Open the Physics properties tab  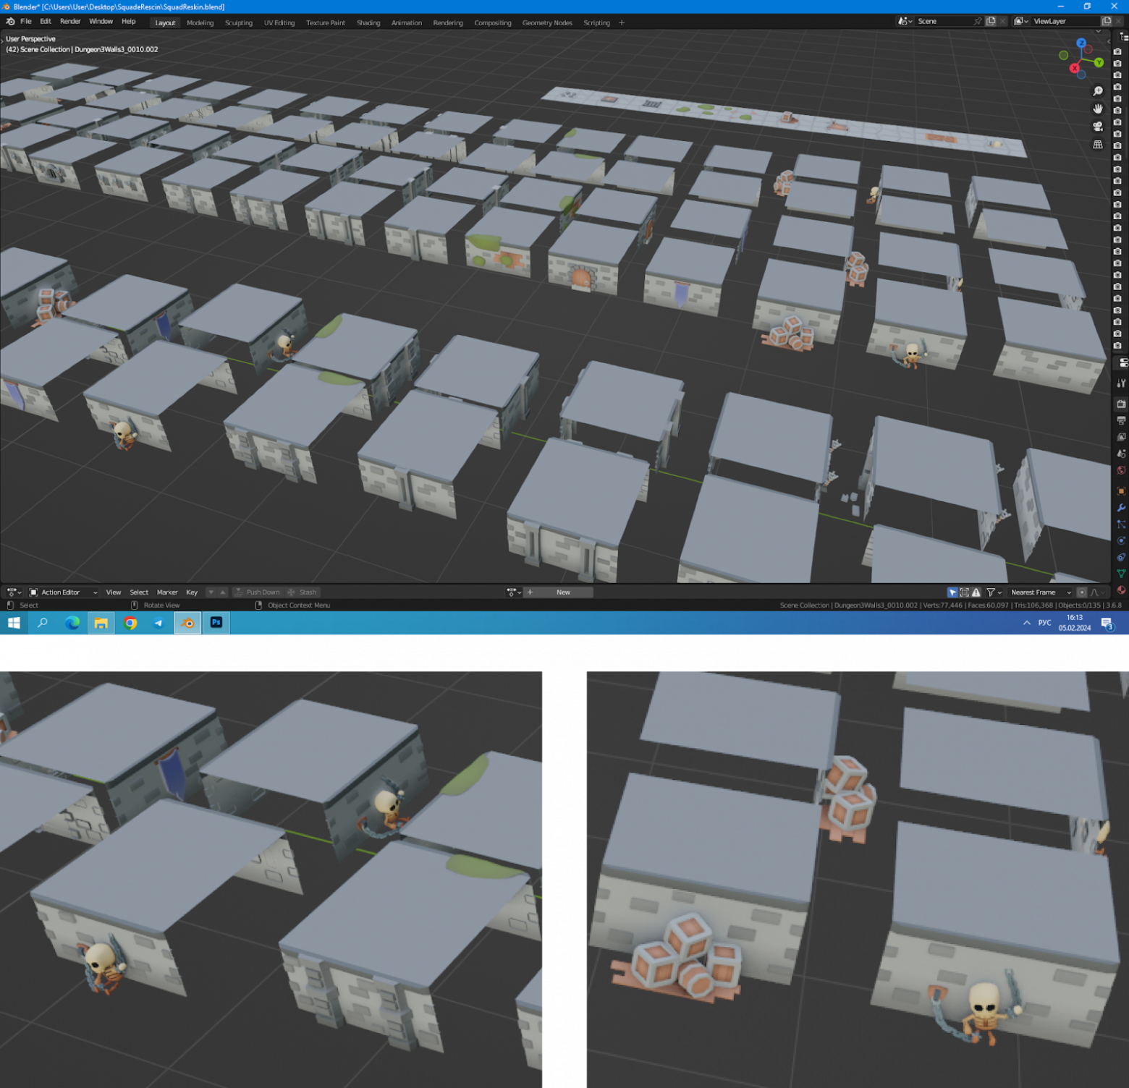point(1121,540)
